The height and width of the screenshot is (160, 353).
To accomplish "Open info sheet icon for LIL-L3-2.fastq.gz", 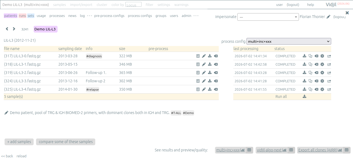I will pos(198,73).
